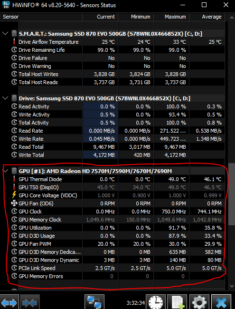Select the Total Host Reads row

pyautogui.click(x=118, y=82)
